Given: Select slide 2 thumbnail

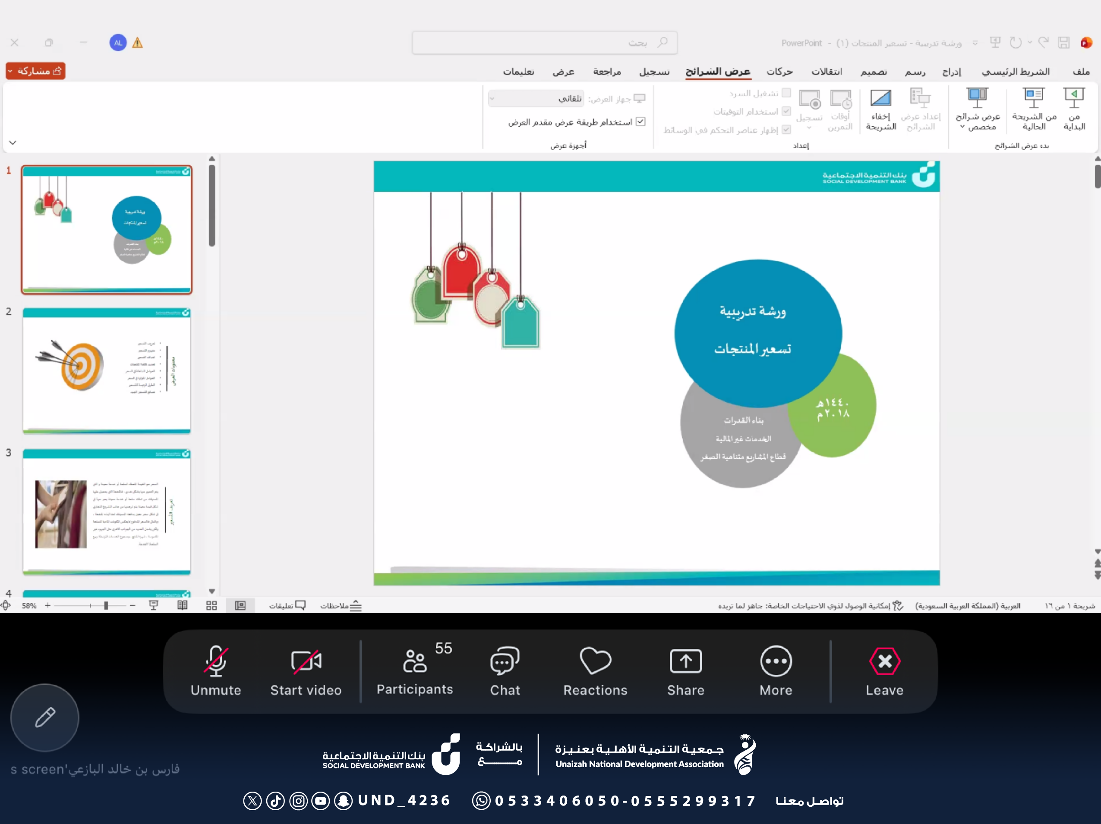Looking at the screenshot, I should point(107,370).
